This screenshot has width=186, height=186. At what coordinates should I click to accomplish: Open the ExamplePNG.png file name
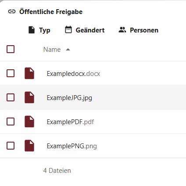[x=72, y=146]
